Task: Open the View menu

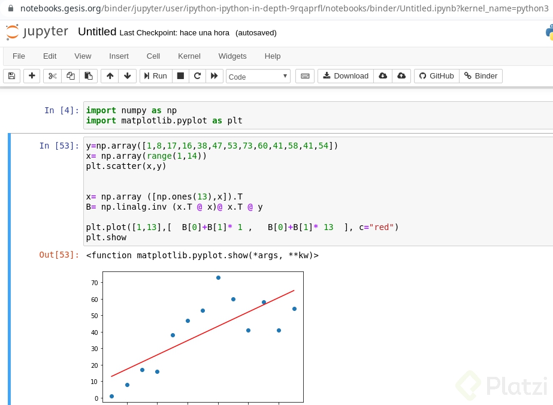Action: (83, 56)
